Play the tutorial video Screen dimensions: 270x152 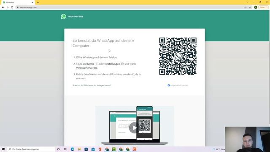click(x=135, y=128)
